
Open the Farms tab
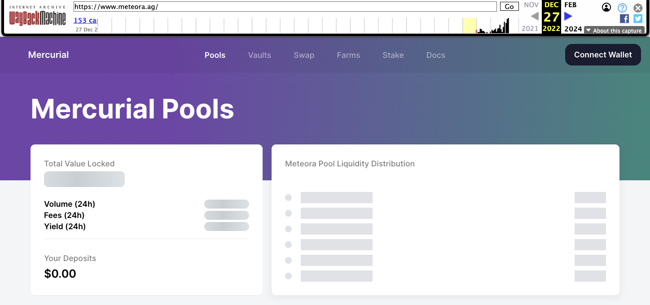point(348,55)
